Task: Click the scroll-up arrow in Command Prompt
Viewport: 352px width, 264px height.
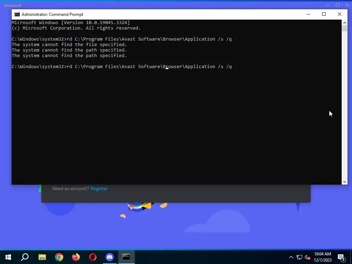Action: pos(344,23)
